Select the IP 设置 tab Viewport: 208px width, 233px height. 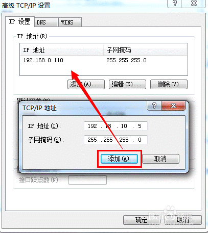point(20,21)
